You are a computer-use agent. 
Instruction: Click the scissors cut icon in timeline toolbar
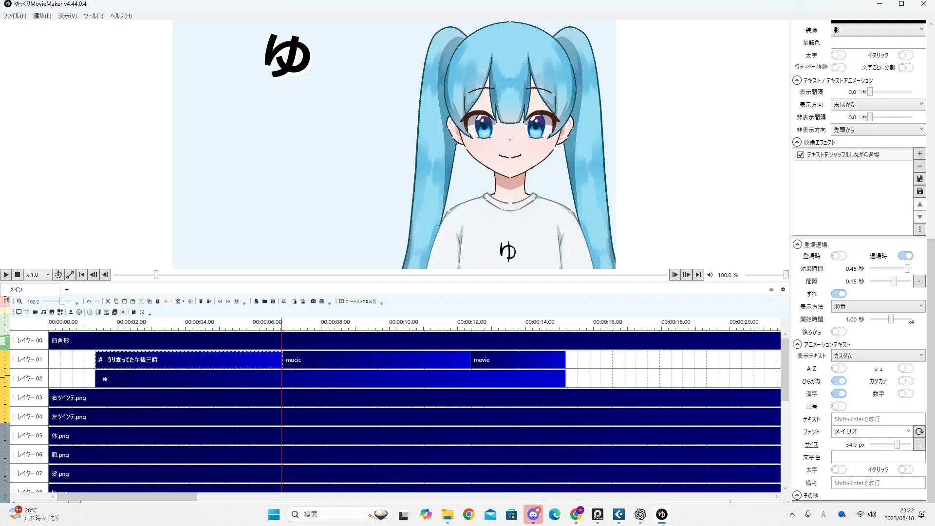pyautogui.click(x=108, y=301)
